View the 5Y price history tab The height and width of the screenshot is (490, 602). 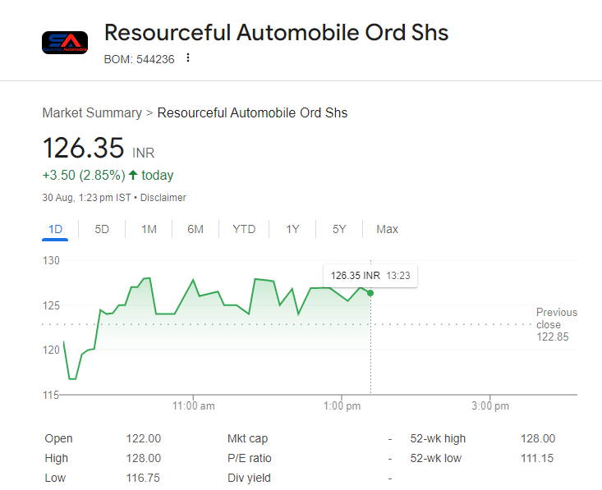pos(339,229)
